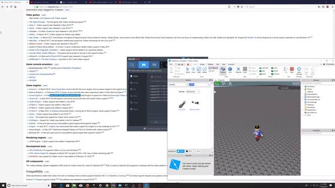Set the Toolbox background to White

(181, 151)
